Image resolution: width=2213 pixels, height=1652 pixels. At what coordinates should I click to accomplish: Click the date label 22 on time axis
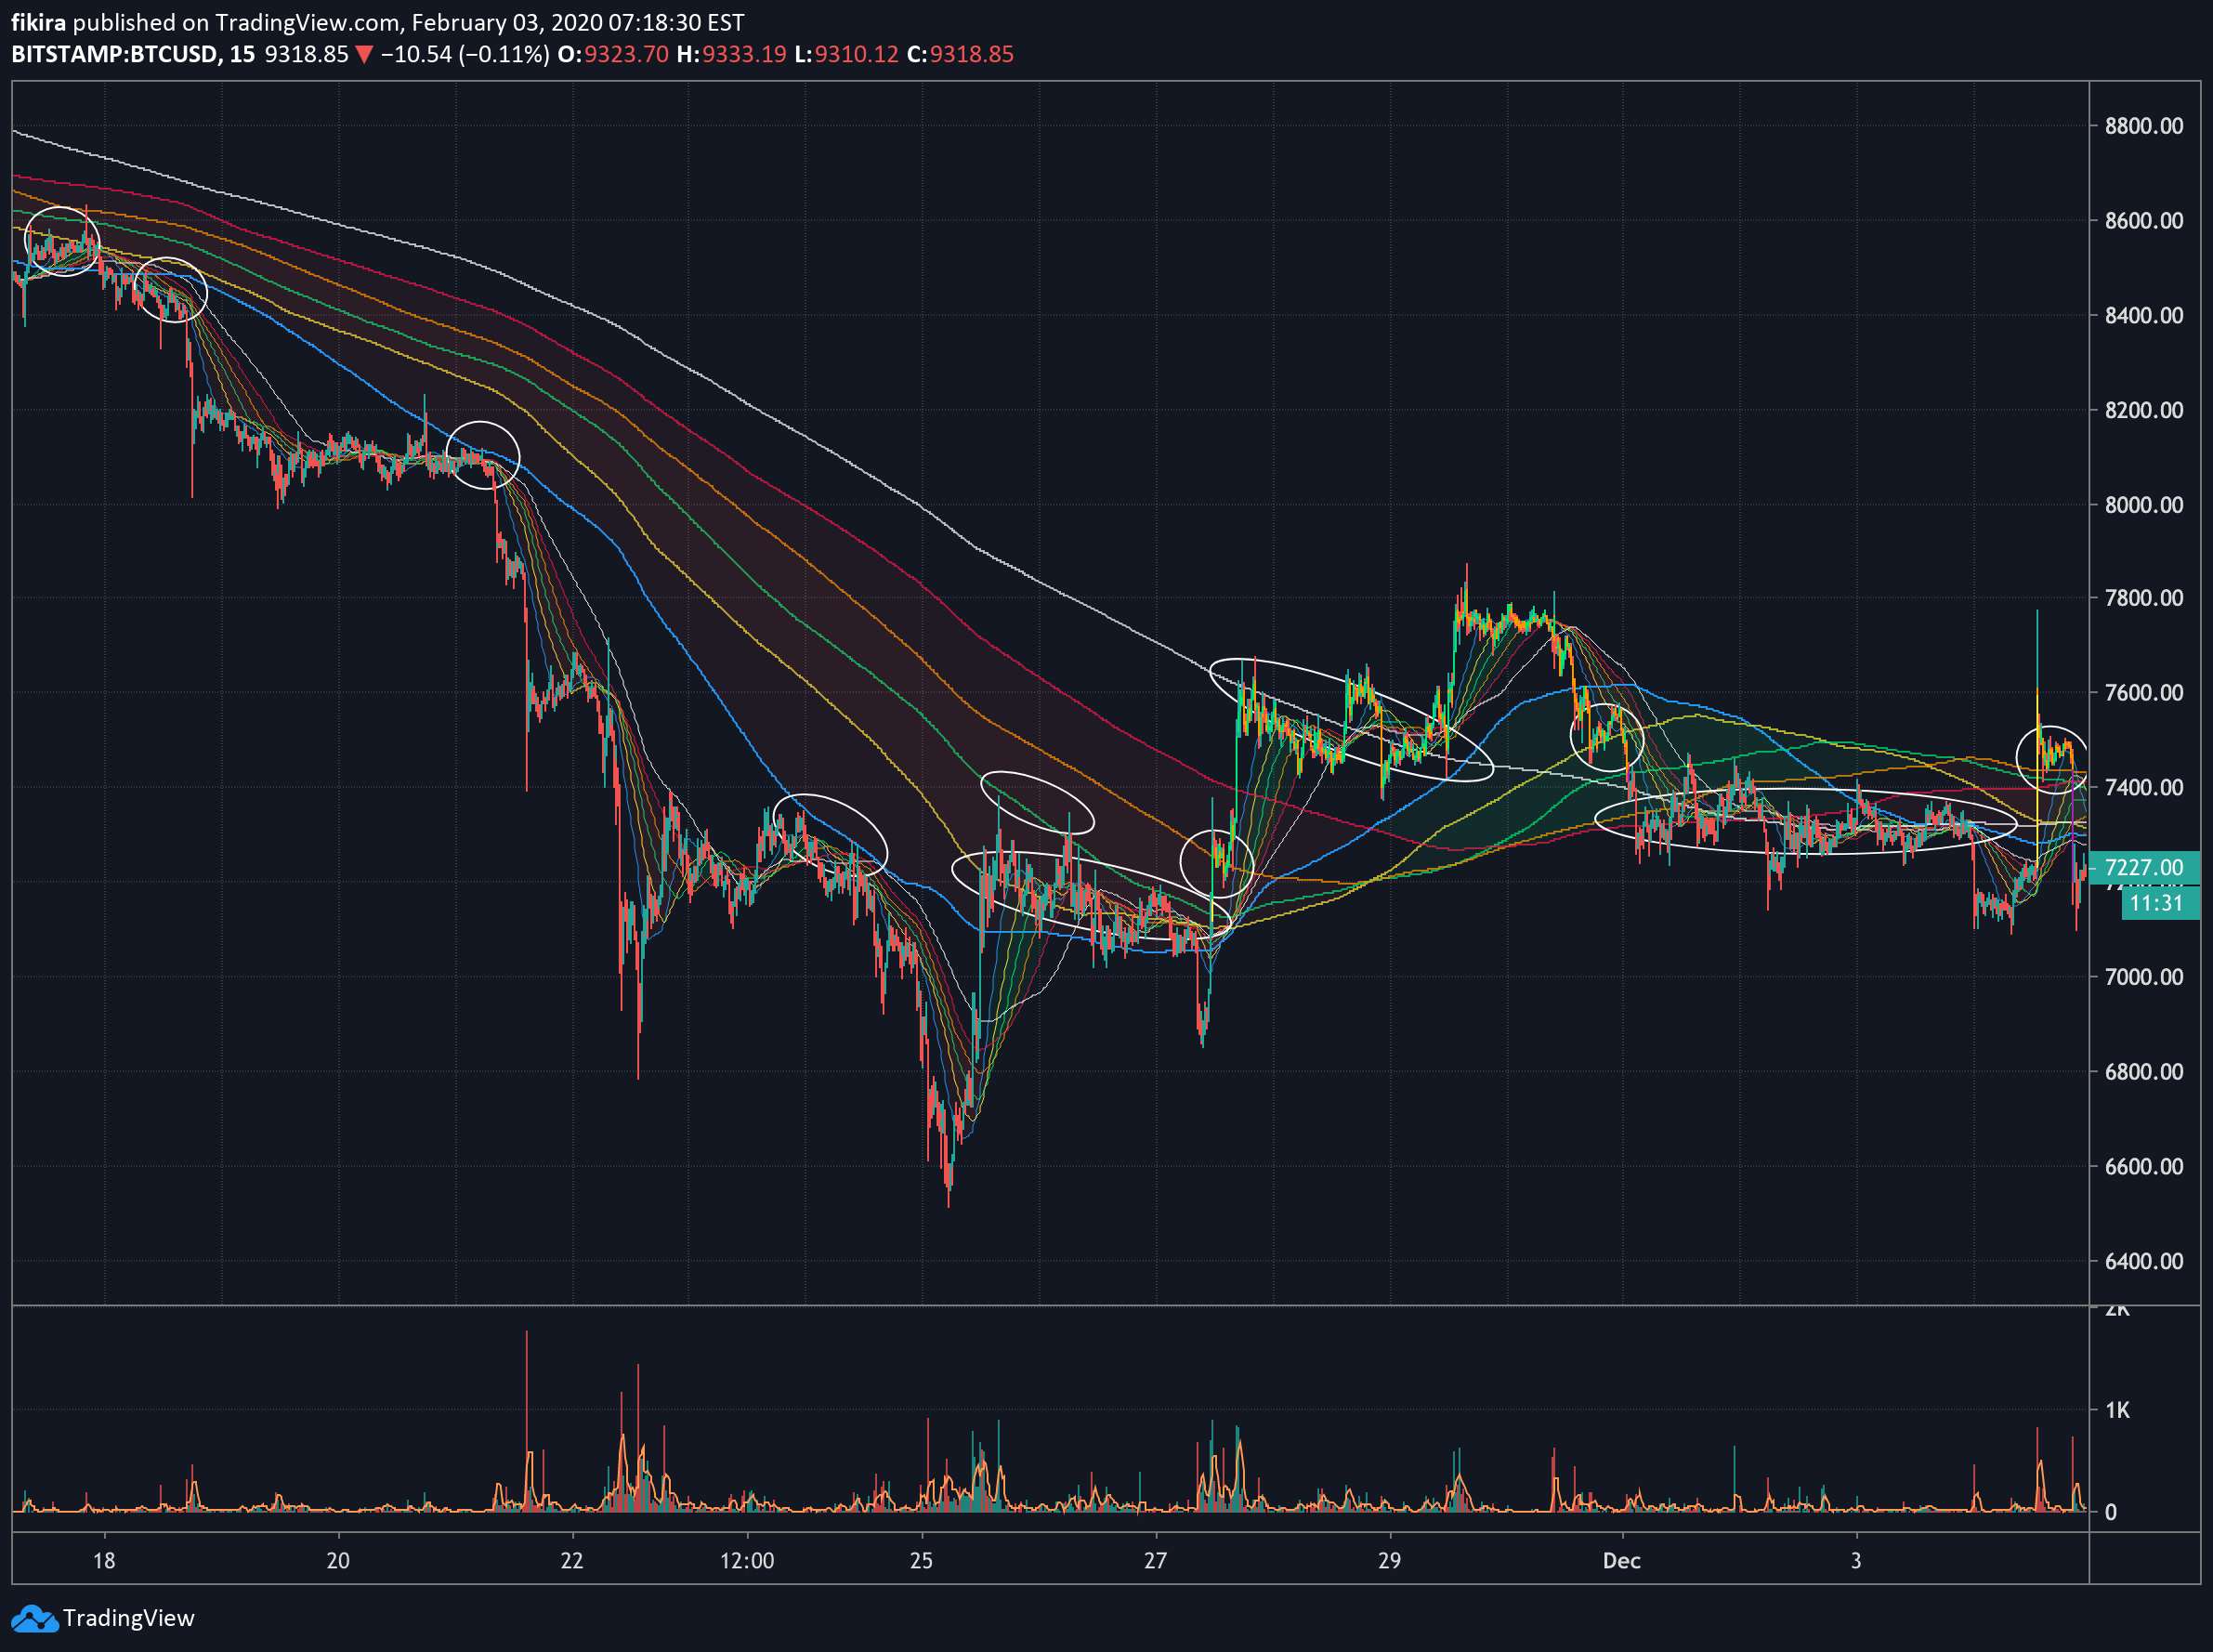(x=572, y=1560)
